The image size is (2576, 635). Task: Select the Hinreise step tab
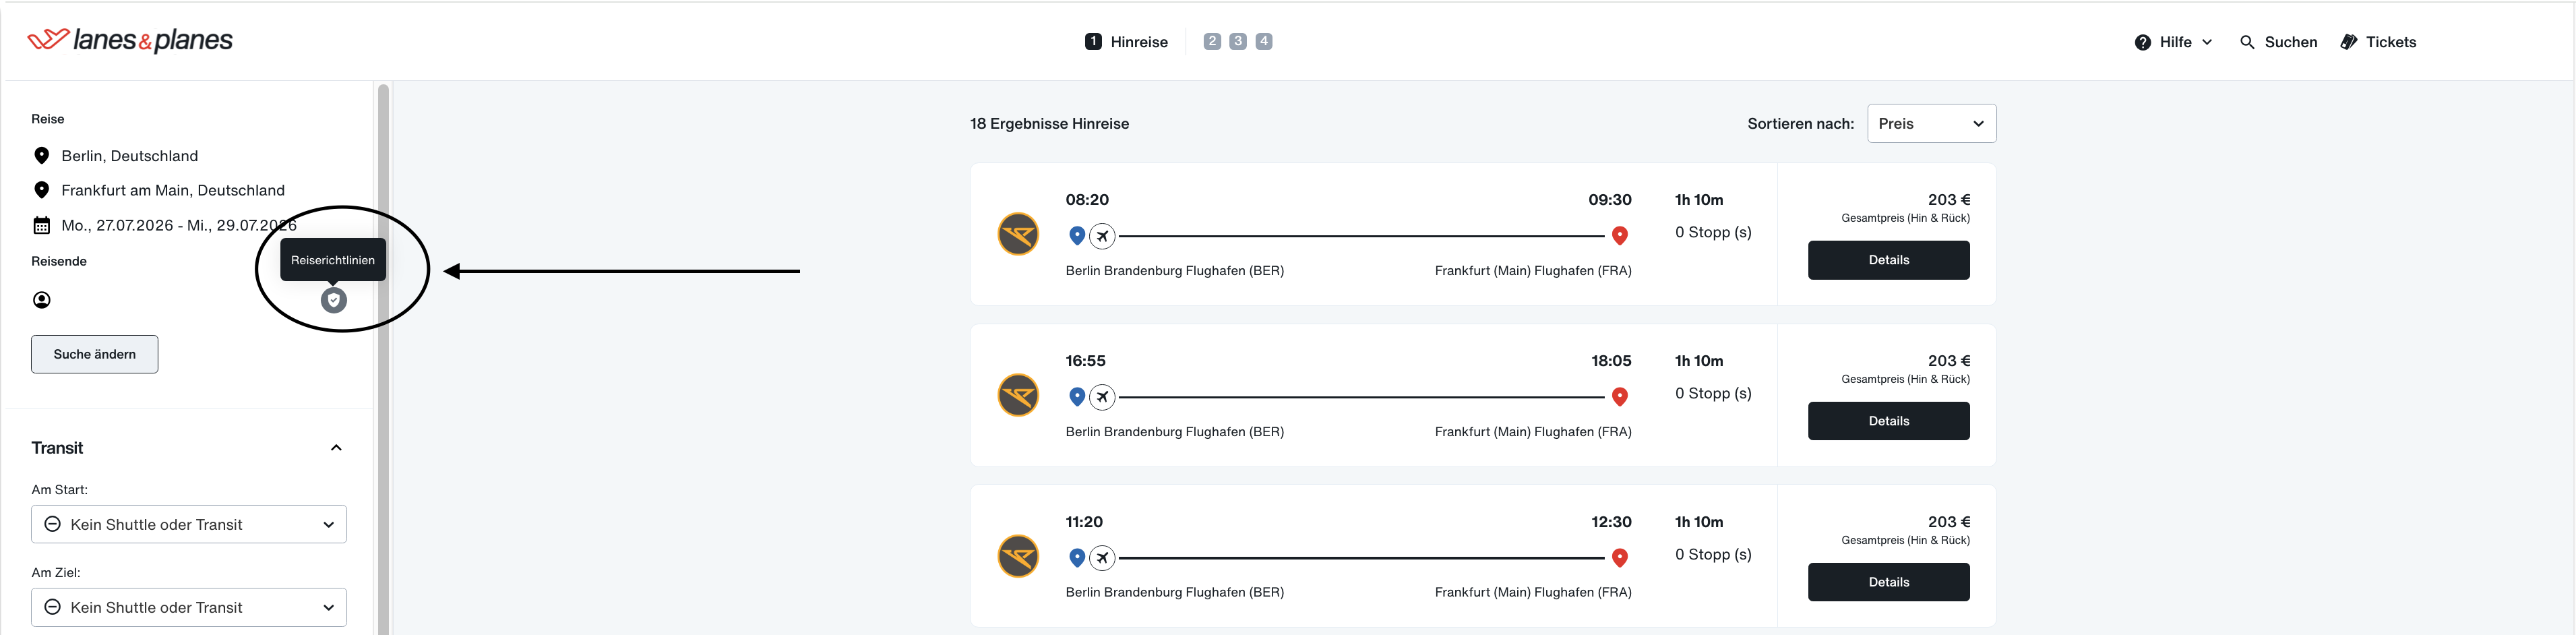[1127, 42]
